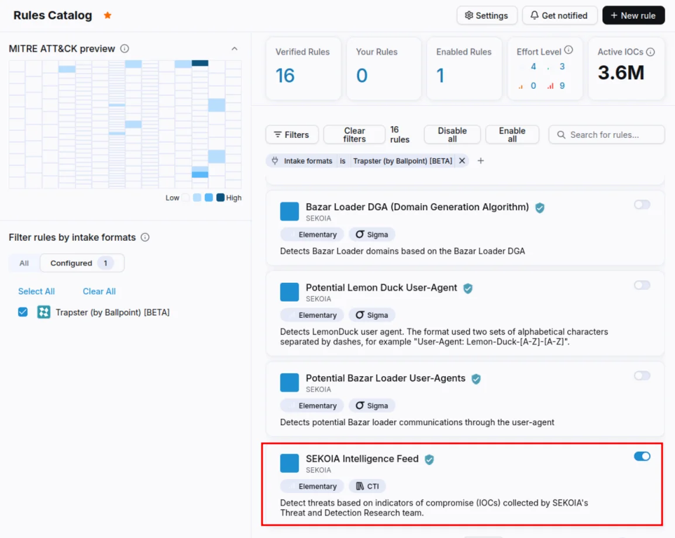Click the Get notified bell button
The height and width of the screenshot is (538, 675).
click(x=559, y=16)
